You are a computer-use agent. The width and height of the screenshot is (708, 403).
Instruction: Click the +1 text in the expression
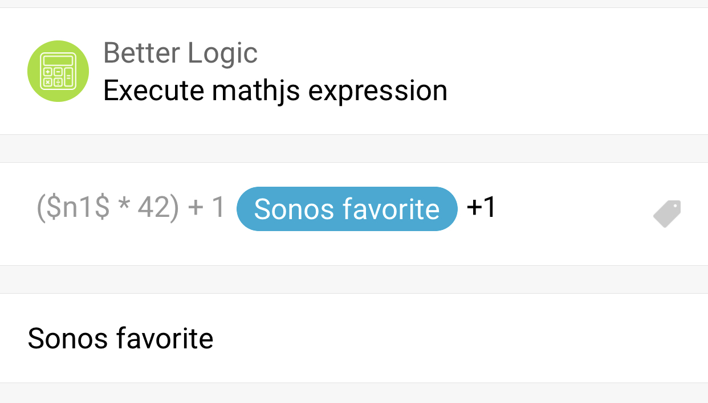point(481,208)
